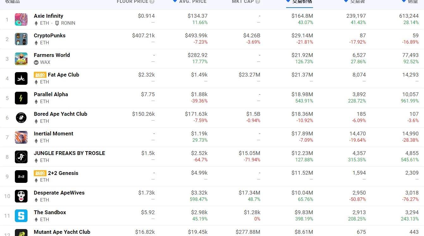The image size is (424, 236).
Task: Click the Bored Ape Yacht Club logo
Action: [21, 118]
